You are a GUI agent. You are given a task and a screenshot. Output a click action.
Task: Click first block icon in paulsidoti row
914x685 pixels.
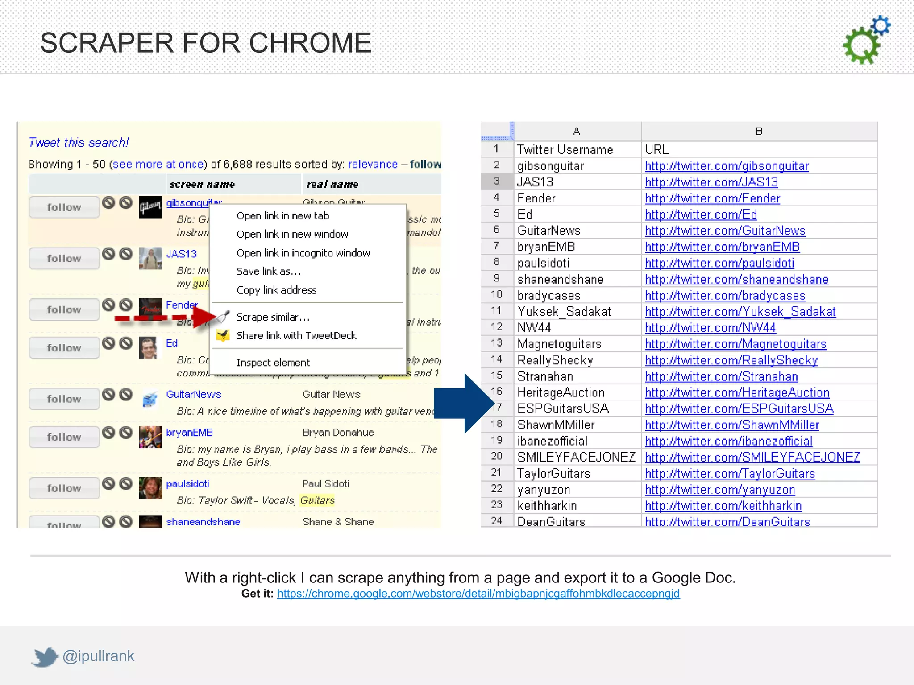click(x=108, y=483)
